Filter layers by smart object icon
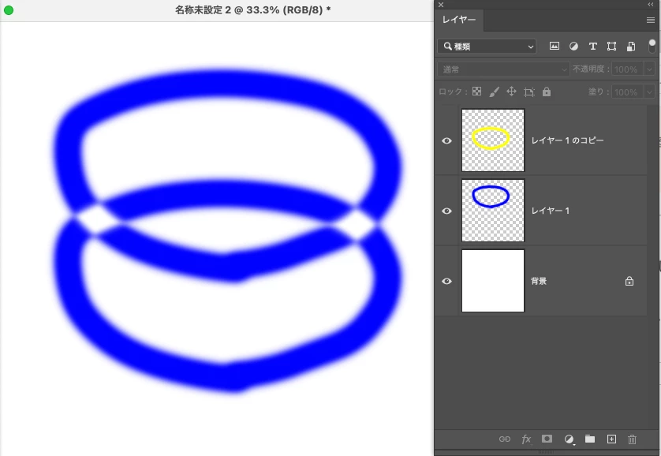 [631, 47]
